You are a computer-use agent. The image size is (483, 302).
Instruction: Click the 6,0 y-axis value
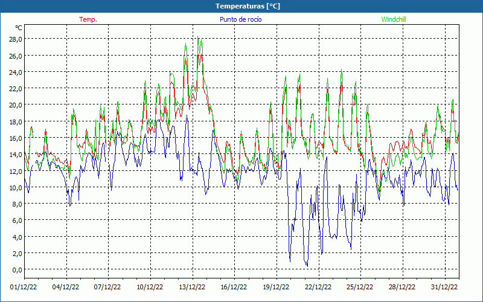[x=18, y=220]
